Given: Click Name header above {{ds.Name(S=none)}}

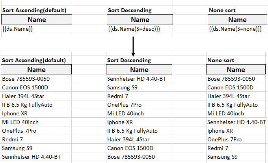Looking at the screenshot, I should click(237, 20).
